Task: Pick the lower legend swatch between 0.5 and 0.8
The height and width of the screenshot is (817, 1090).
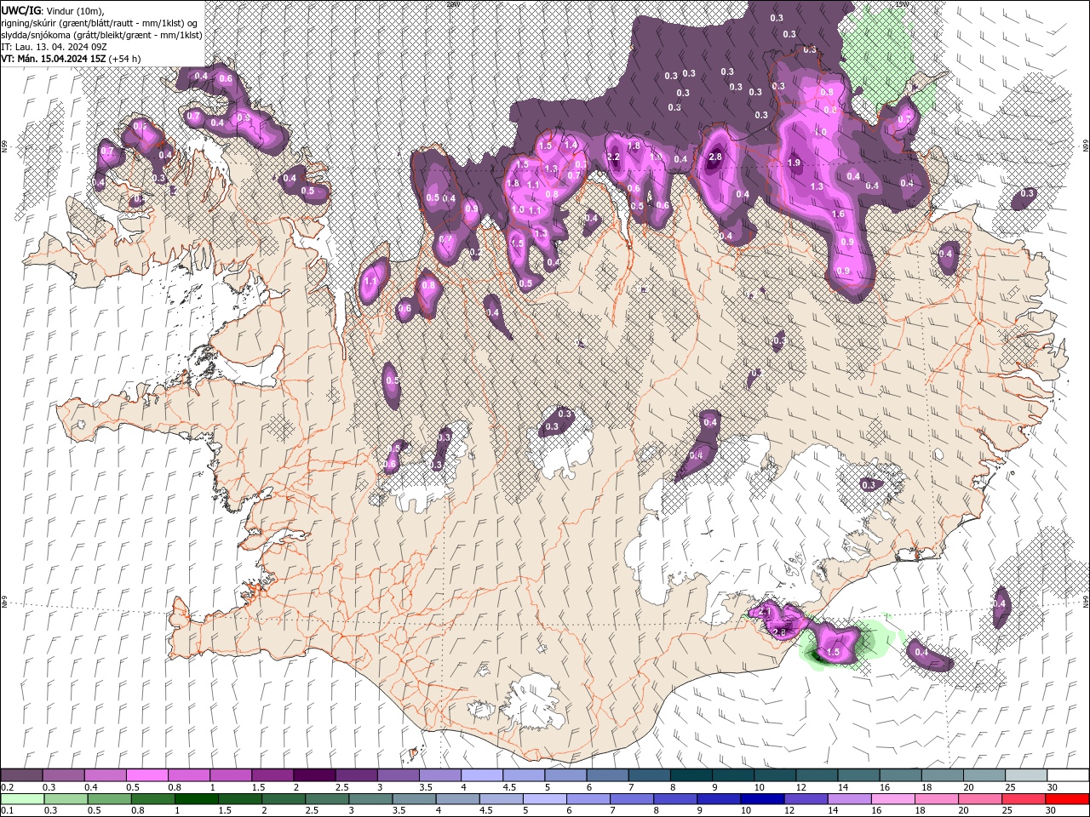Action: point(111,798)
